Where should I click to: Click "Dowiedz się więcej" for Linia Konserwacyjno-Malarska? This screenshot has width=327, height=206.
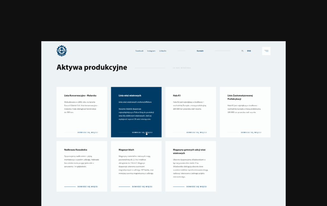coord(87,132)
